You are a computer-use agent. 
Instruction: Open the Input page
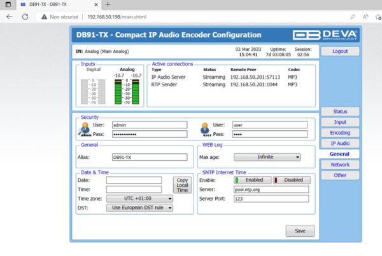click(340, 122)
